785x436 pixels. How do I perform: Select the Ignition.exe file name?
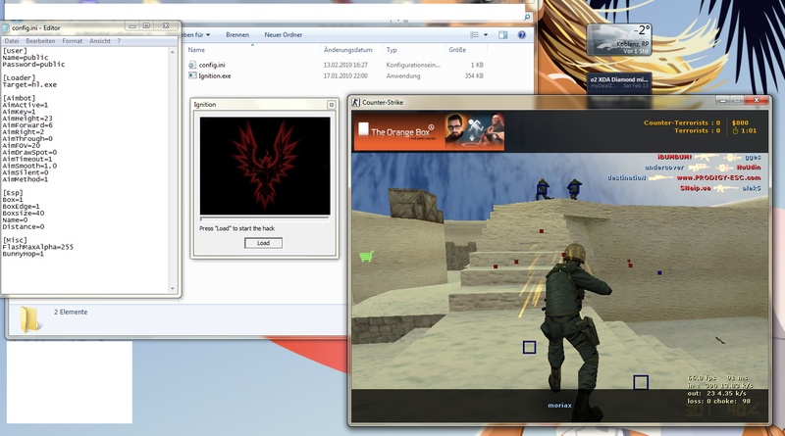click(215, 76)
